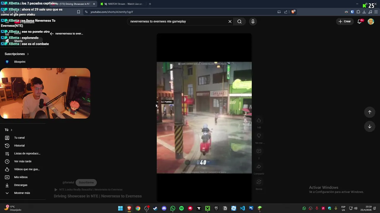Open the Brave main hamburger menu

click(x=376, y=12)
